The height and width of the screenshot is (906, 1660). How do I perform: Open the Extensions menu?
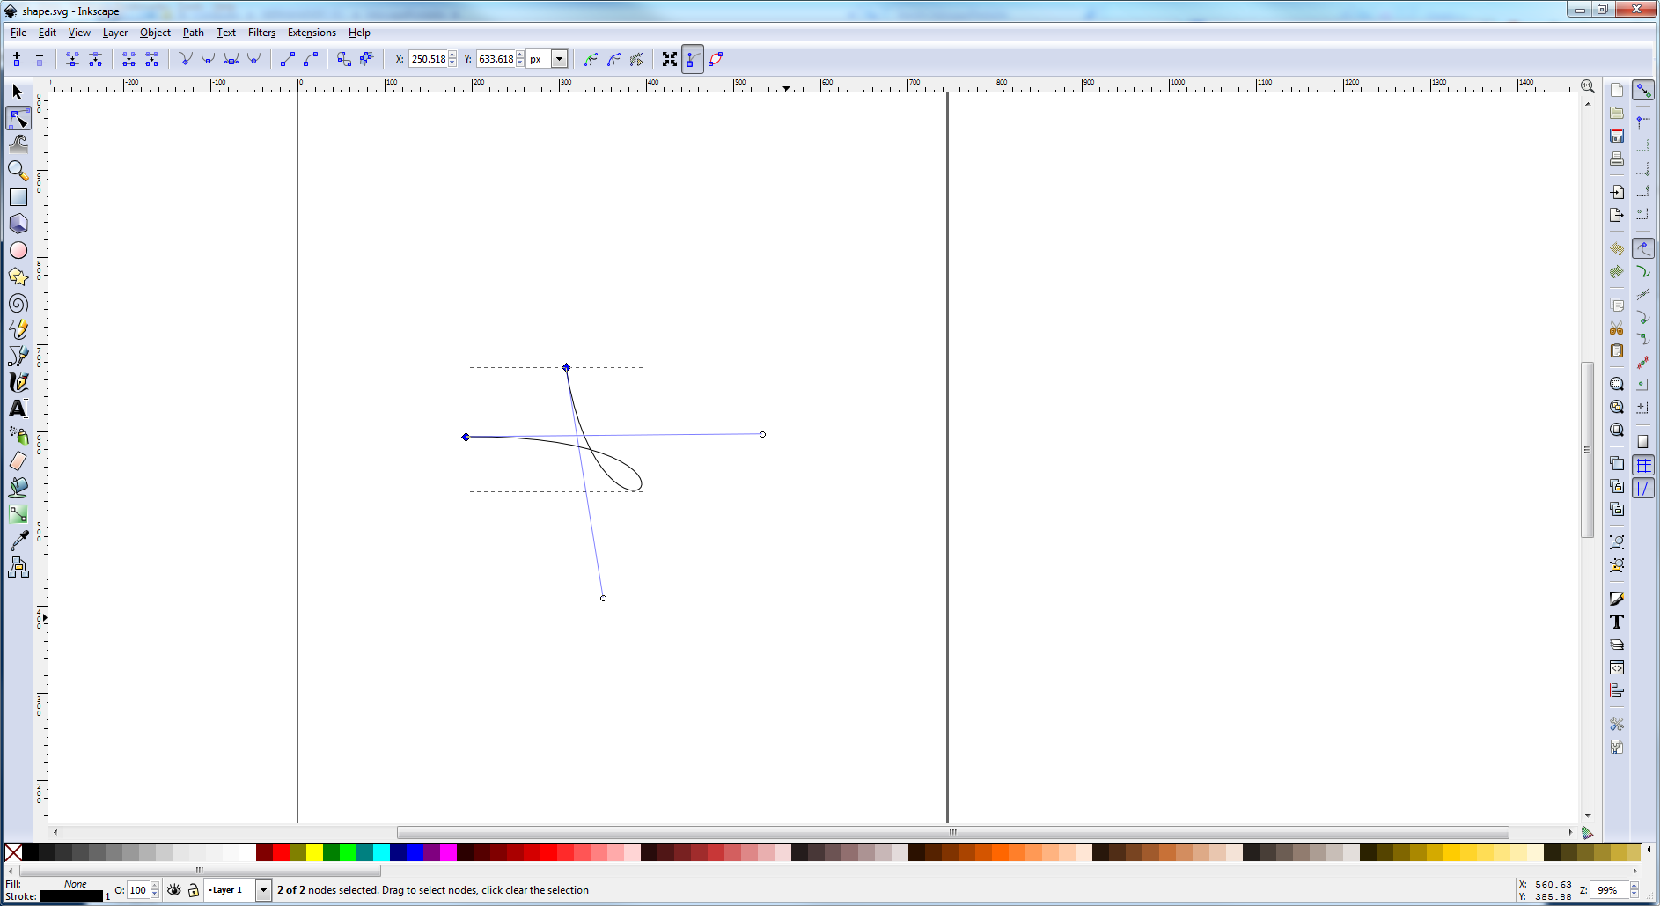tap(312, 33)
